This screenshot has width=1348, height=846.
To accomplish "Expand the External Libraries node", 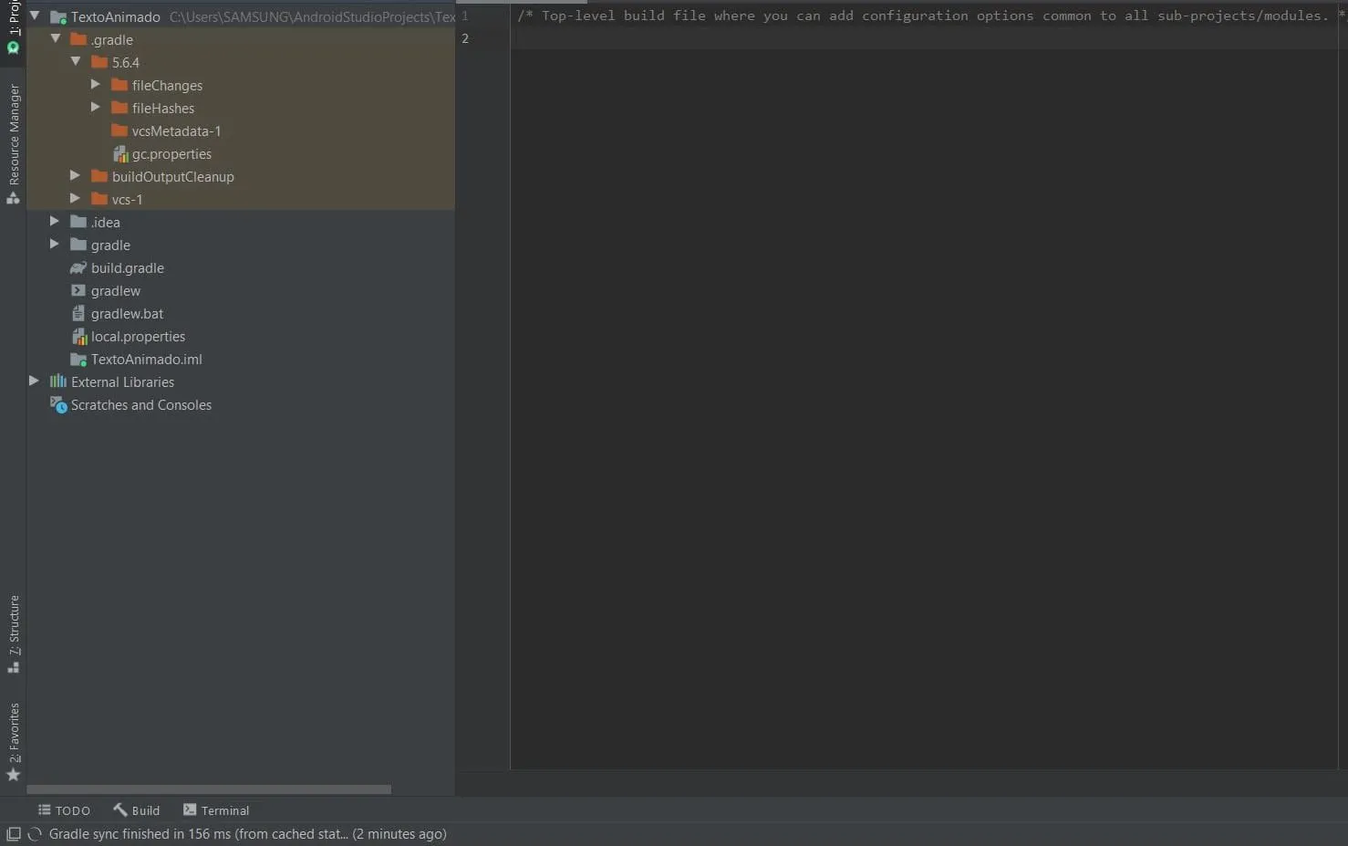I will 34,381.
